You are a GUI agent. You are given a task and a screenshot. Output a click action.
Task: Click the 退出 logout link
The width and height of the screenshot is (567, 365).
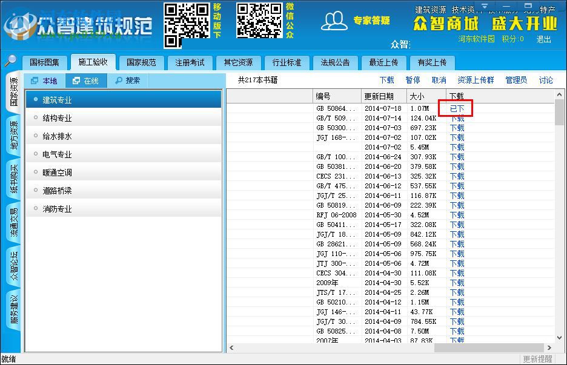(x=545, y=41)
